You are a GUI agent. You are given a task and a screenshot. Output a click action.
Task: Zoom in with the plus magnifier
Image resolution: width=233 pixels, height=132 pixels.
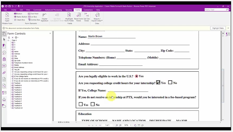tap(120, 125)
